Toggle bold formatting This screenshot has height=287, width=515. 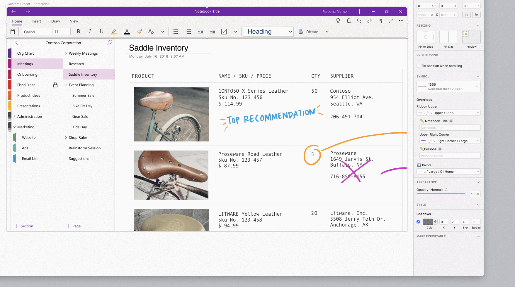click(x=78, y=32)
